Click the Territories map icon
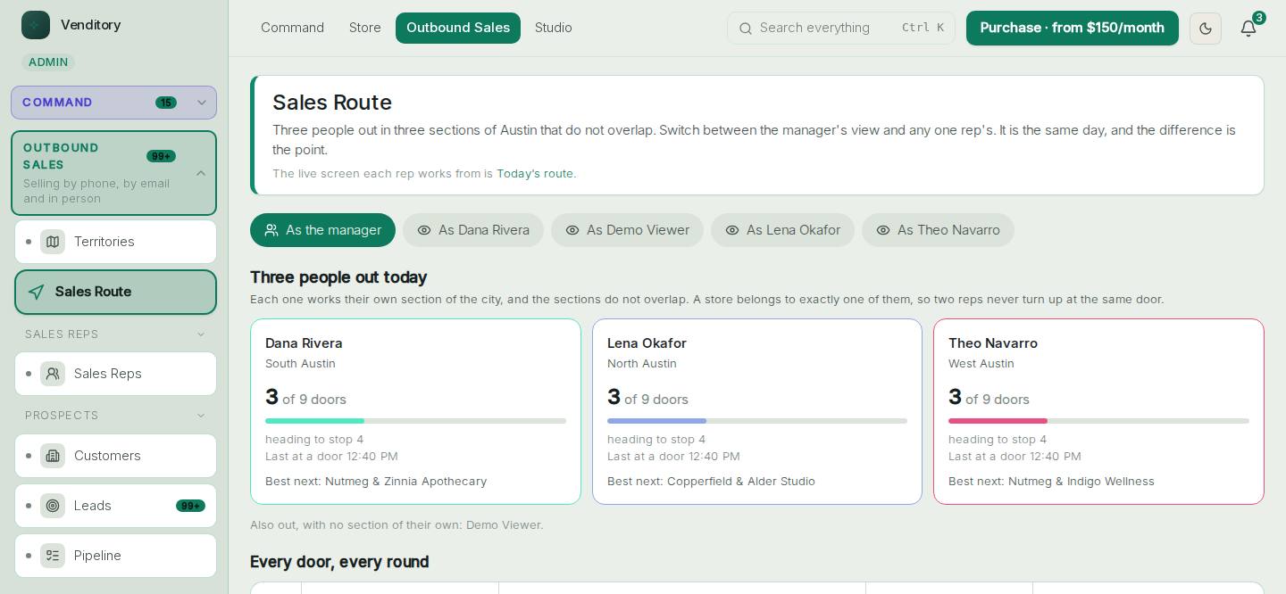Viewport: 1286px width, 594px height. (53, 242)
